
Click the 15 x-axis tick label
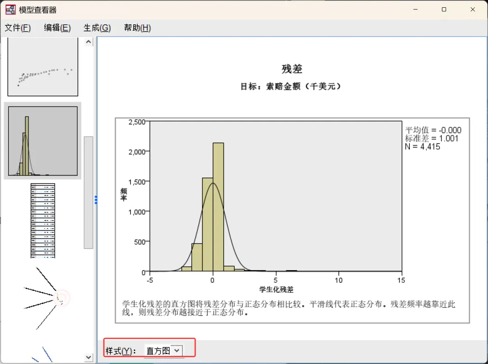click(x=401, y=280)
